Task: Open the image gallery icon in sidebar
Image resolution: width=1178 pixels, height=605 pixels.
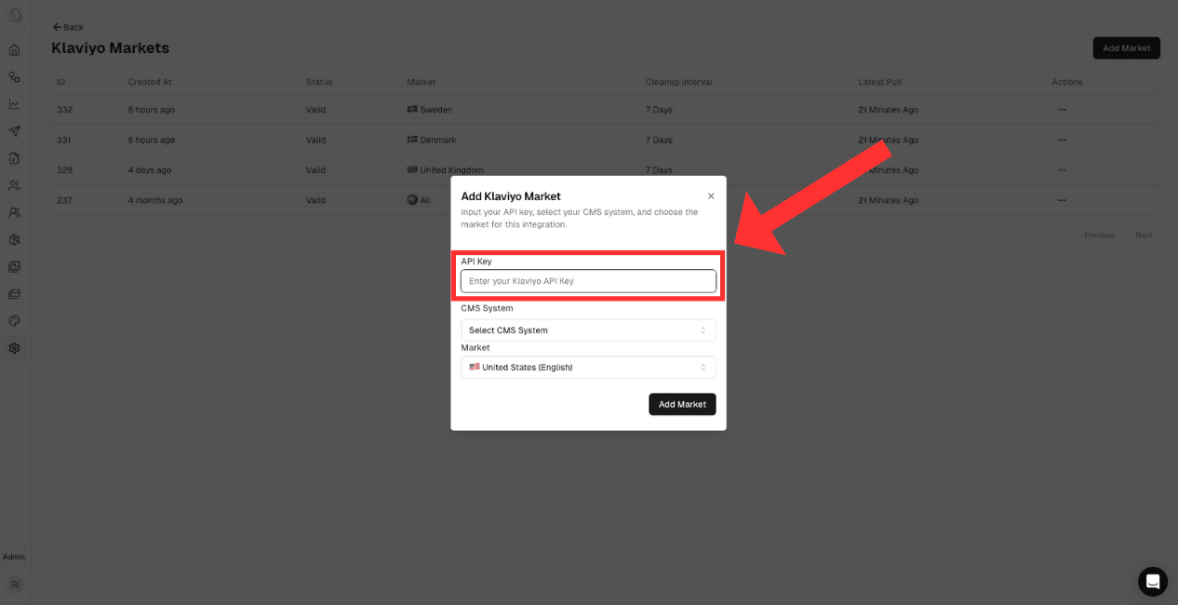Action: [14, 267]
